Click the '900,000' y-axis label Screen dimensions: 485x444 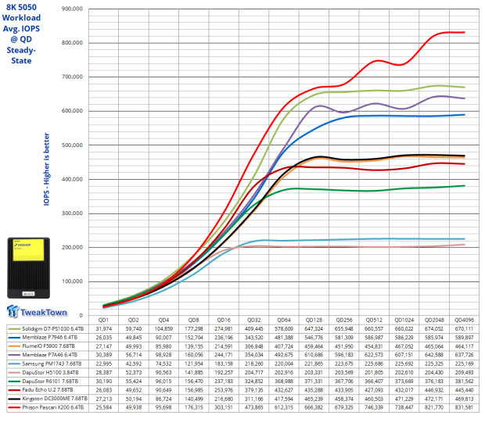pos(72,9)
